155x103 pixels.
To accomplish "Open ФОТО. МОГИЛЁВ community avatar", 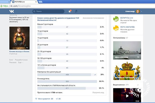I will pyautogui.click(x=116, y=28).
